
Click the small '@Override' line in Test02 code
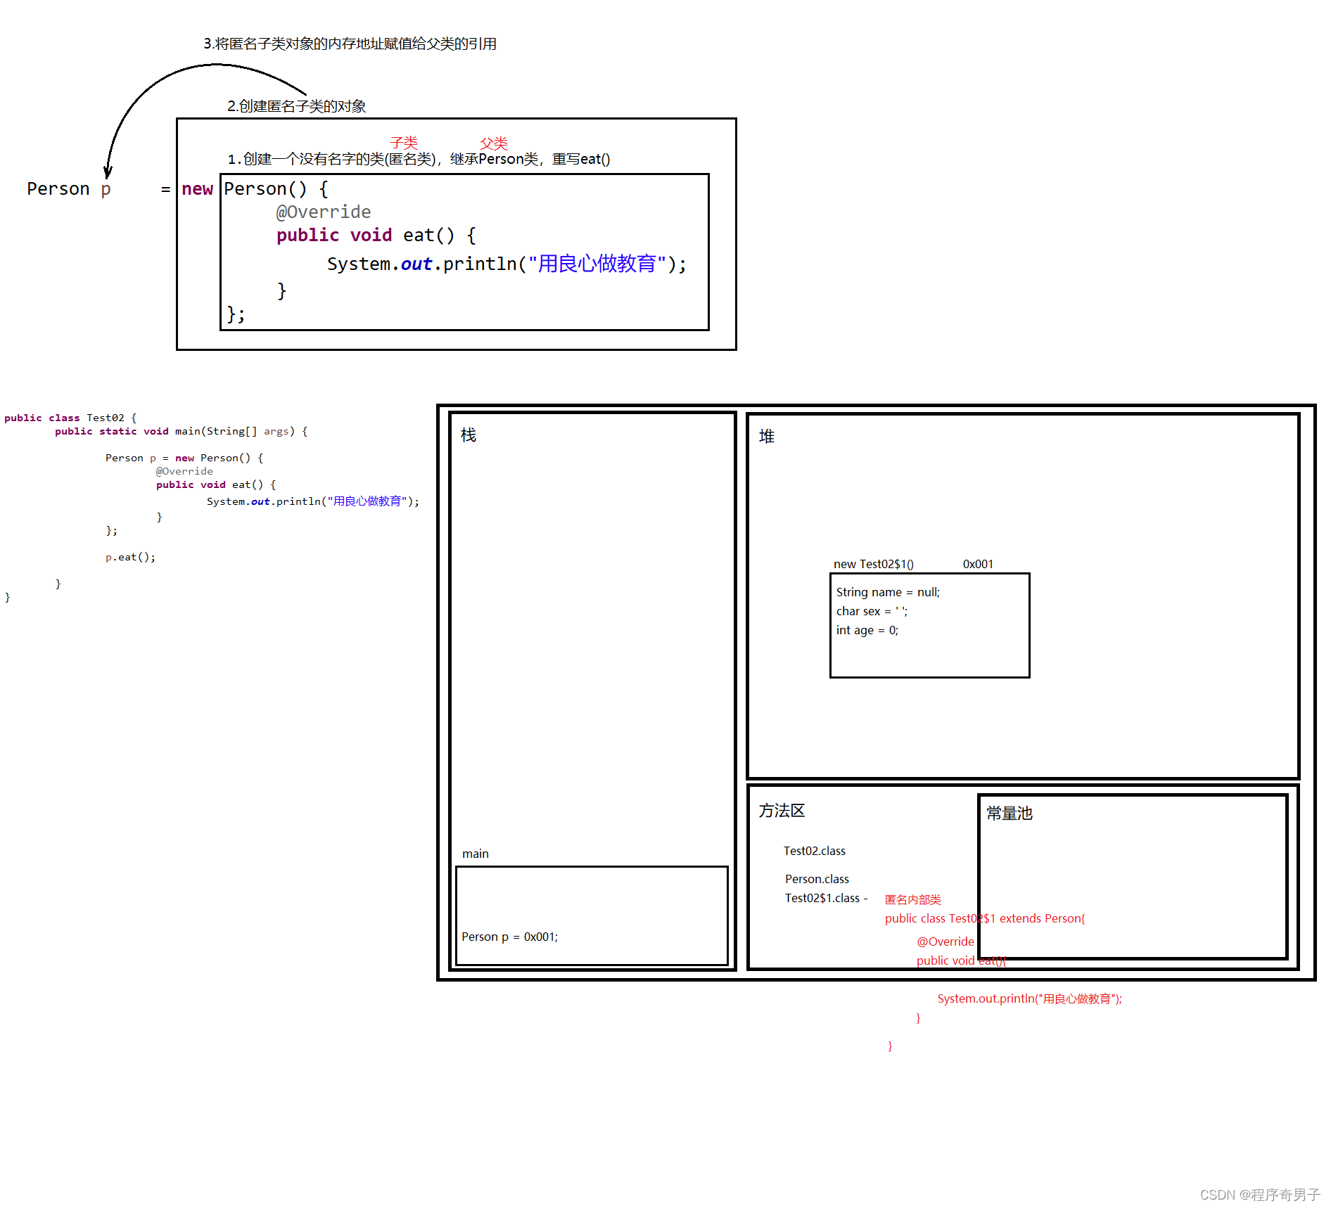coord(184,471)
